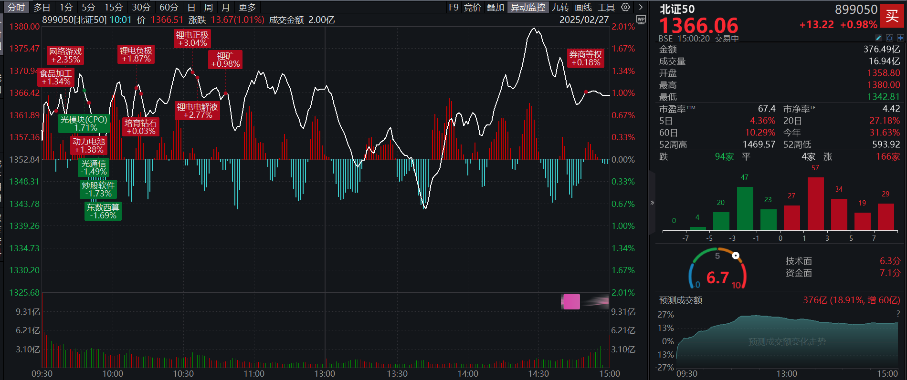Expand toolbar with right chevron arrow
Viewport: 907px width, 380px height.
(641, 7)
